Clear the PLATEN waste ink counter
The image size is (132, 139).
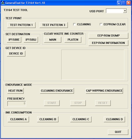73,40
